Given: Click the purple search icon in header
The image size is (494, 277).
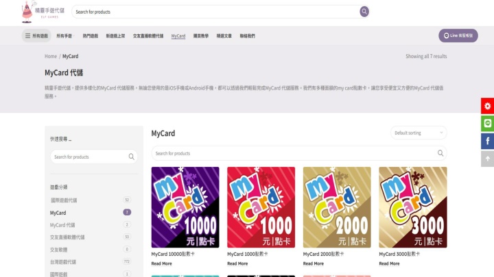Looking at the screenshot, I should tap(364, 12).
